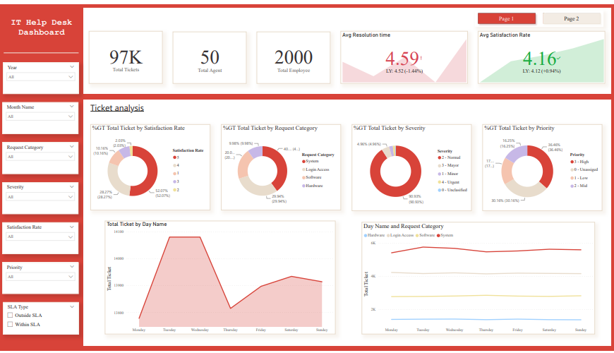
Task: Select the 97K Total Tickets card
Action: click(126, 61)
